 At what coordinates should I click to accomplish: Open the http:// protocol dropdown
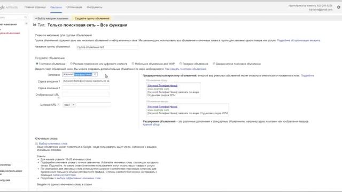pos(69,105)
